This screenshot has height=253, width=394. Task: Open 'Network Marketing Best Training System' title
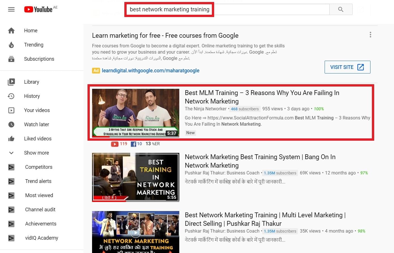point(260,161)
